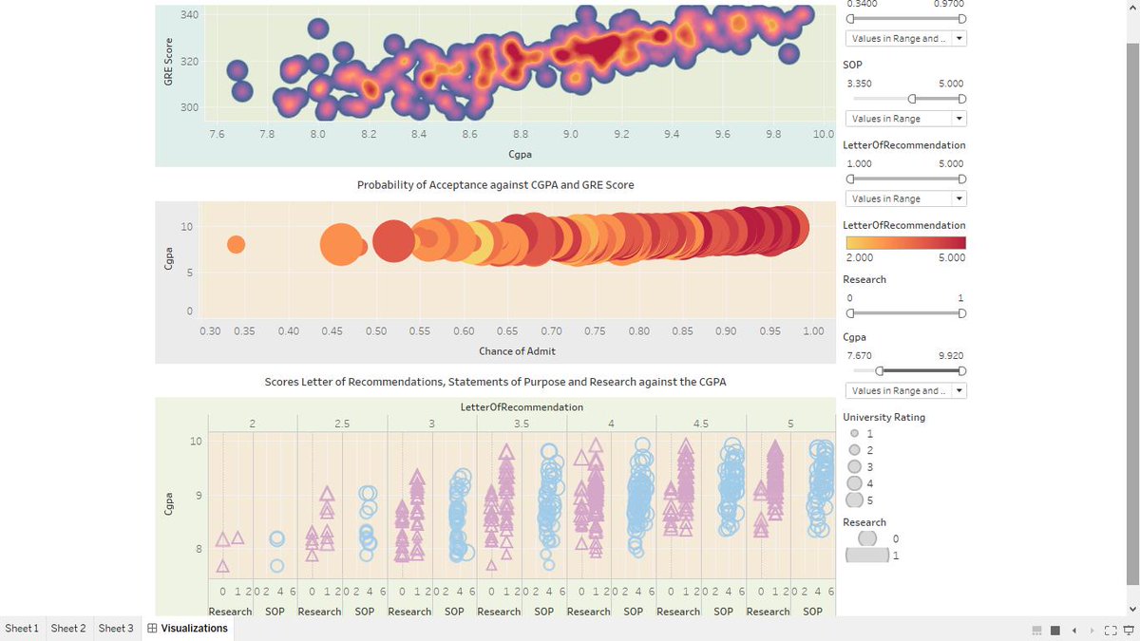Switch to the Sheet 1 tab
Viewport: 1140px width, 641px height.
[x=22, y=629]
